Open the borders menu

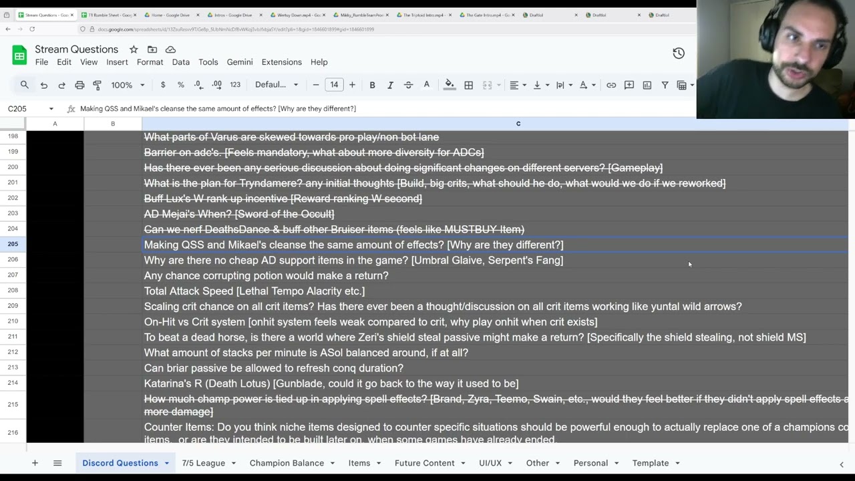point(469,85)
